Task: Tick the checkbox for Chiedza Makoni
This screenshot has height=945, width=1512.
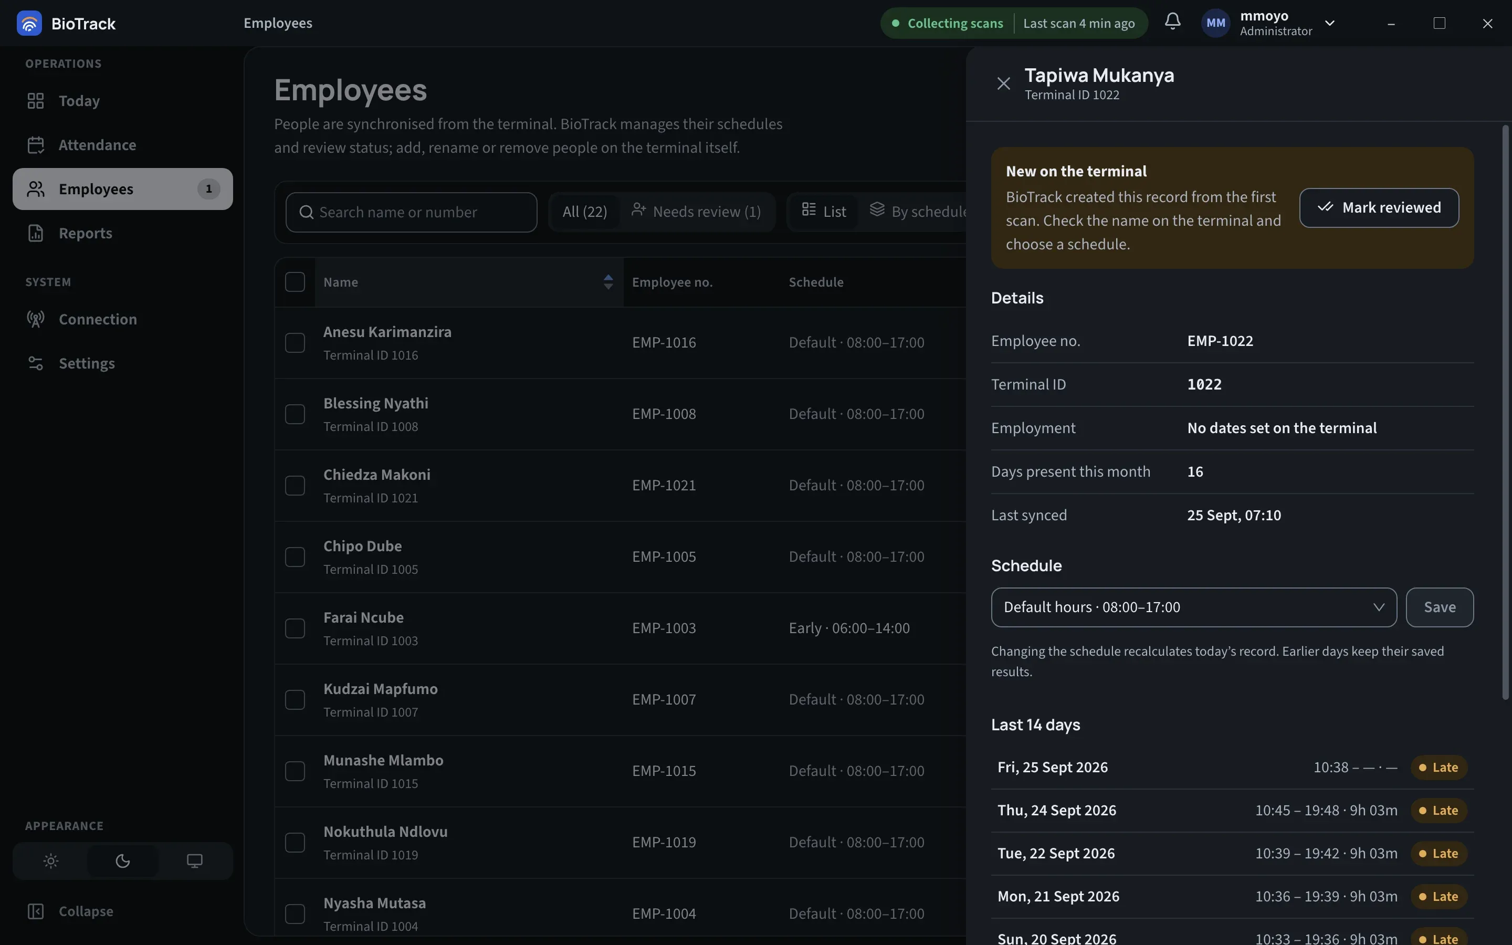Action: pyautogui.click(x=295, y=486)
